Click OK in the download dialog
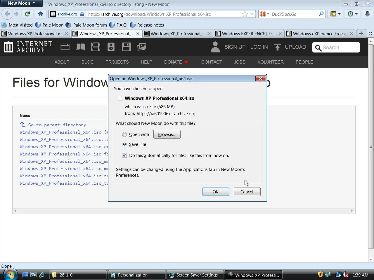Viewport: 374px width, 280px height. pos(216,192)
